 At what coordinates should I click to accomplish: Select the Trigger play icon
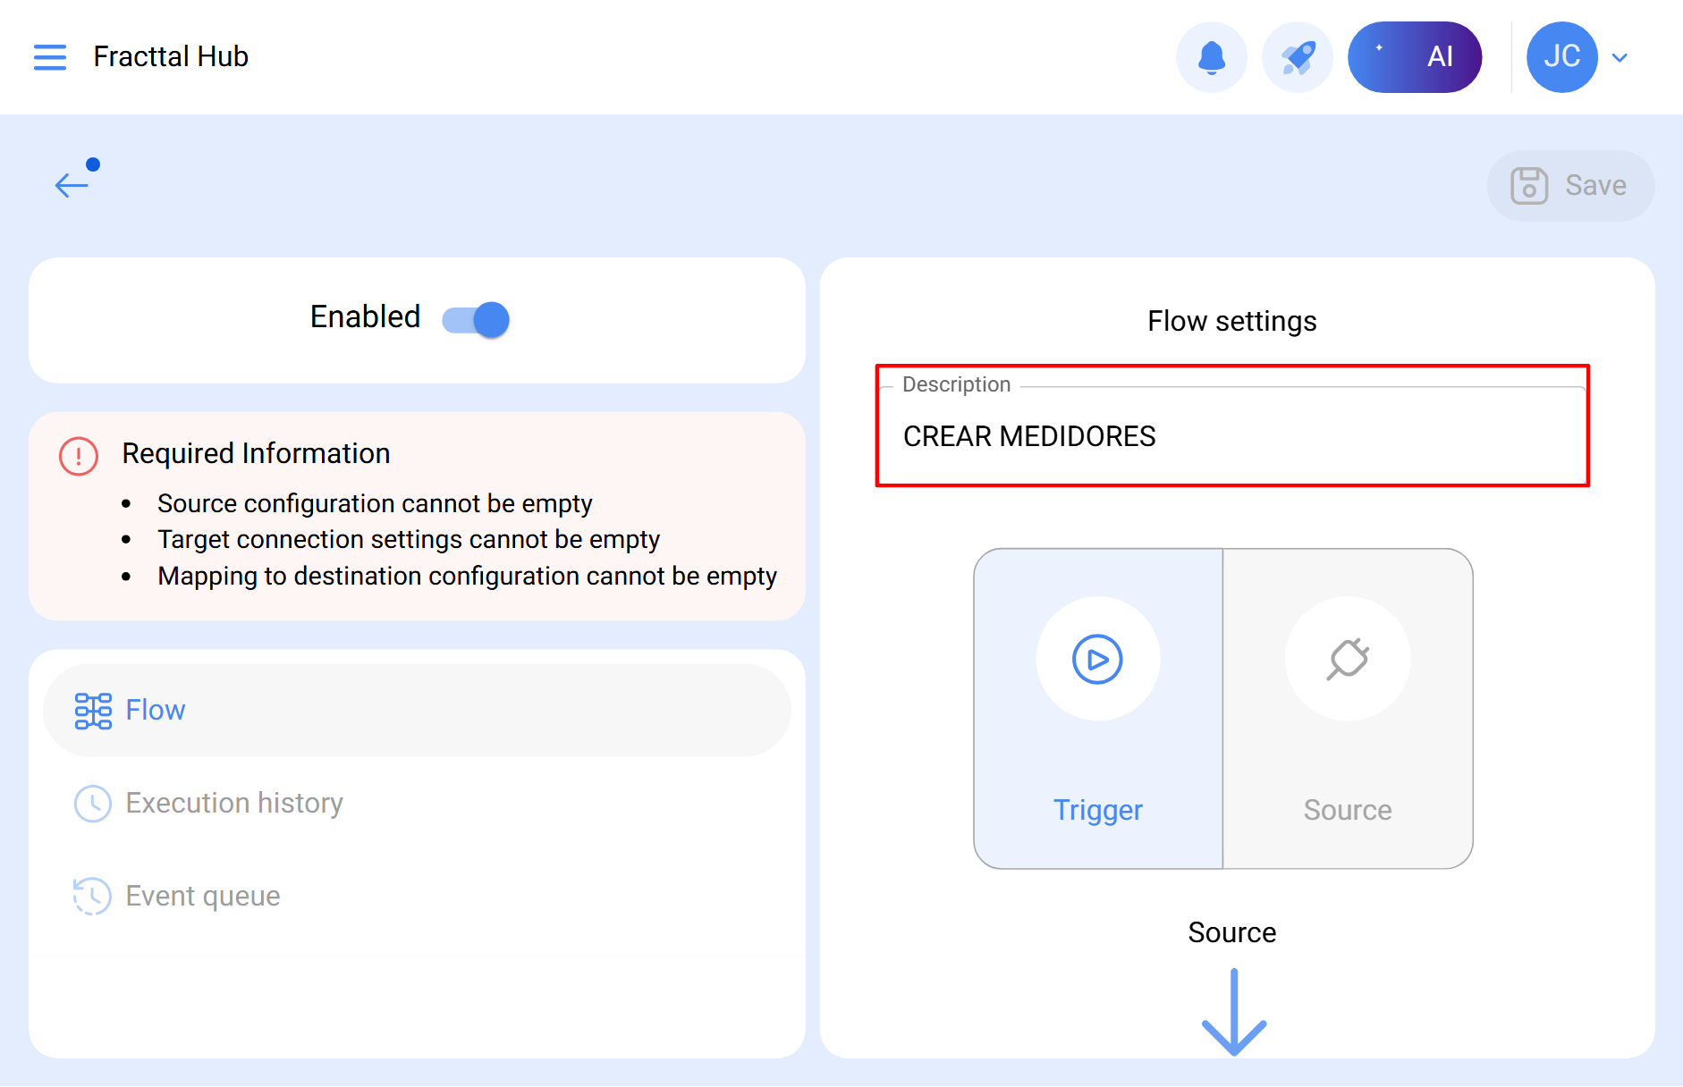tap(1097, 659)
